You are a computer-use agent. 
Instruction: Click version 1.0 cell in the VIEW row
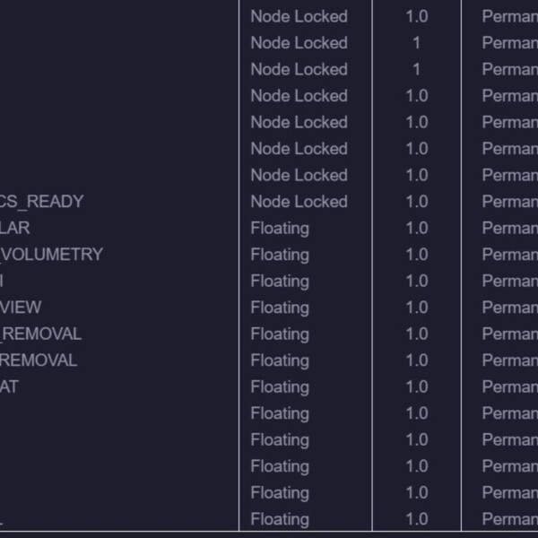point(417,307)
